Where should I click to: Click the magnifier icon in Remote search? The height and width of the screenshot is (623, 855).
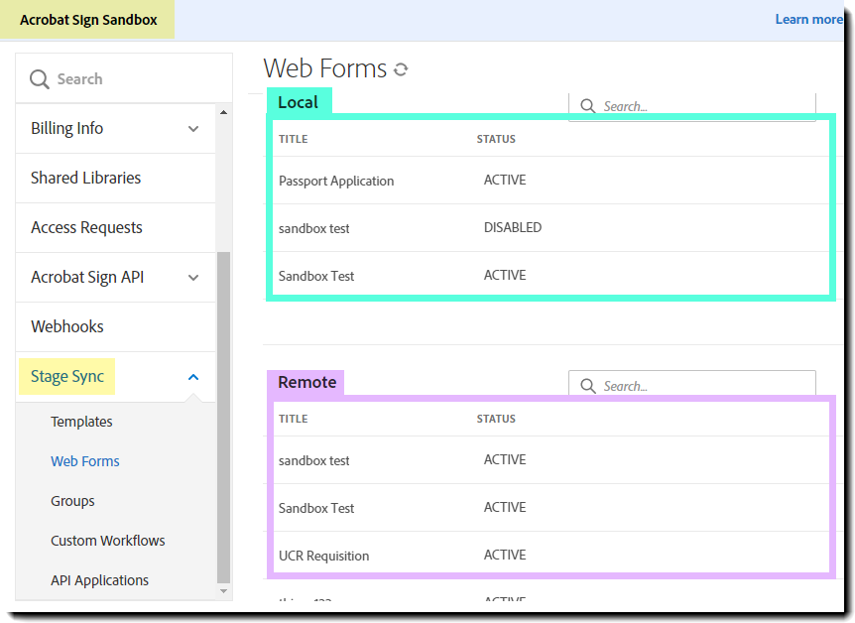588,386
